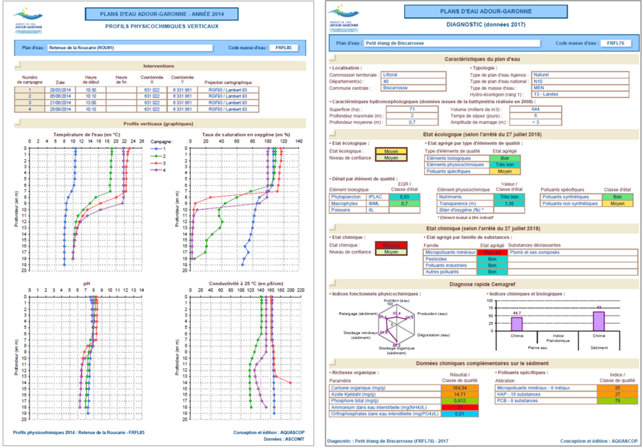
Task: Click footer 'Profils physicochimiques 2014 : Retenue de la Roucarie'
Action: (x=79, y=432)
